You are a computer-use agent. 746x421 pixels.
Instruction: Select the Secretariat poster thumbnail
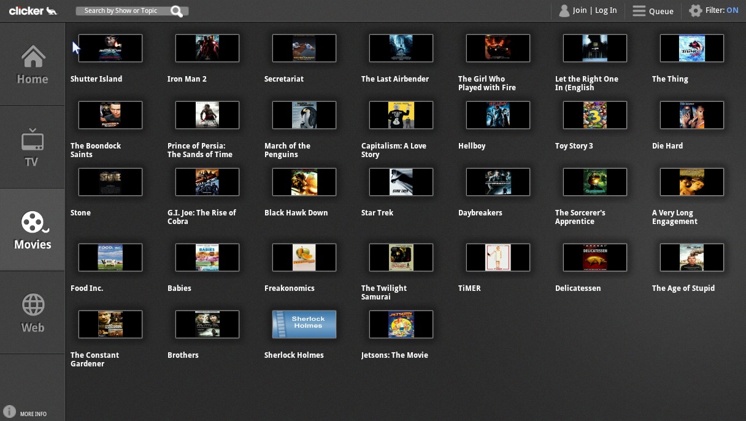[304, 48]
